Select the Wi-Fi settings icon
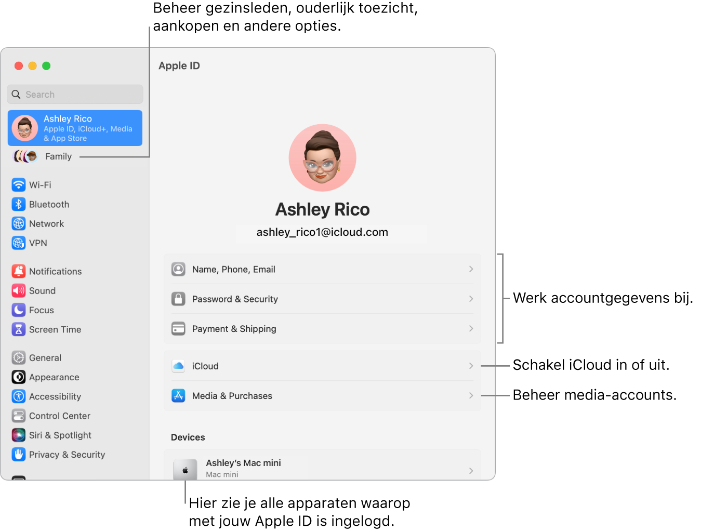 click(19, 185)
